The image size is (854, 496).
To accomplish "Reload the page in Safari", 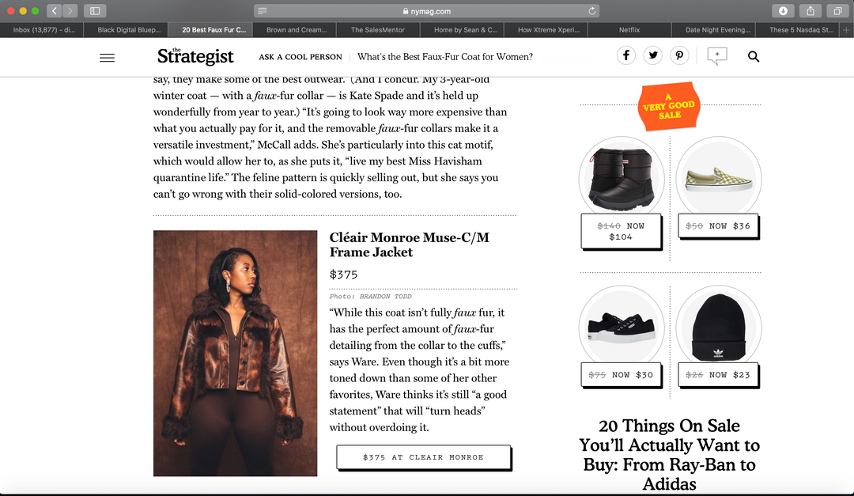I will tap(592, 11).
